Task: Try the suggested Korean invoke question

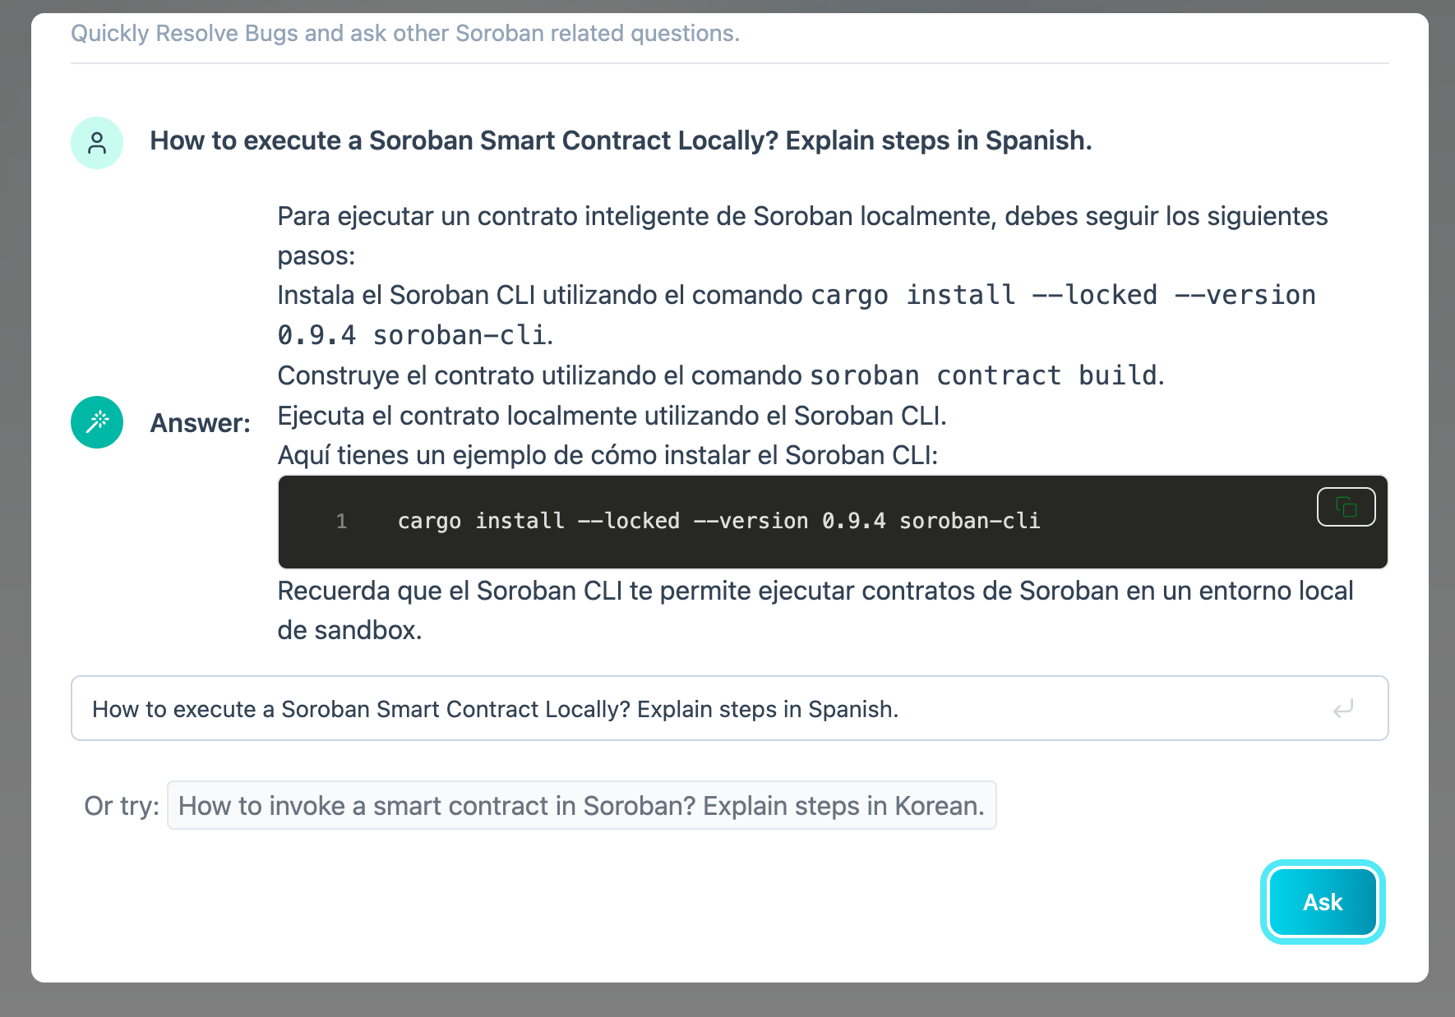Action: pyautogui.click(x=581, y=805)
